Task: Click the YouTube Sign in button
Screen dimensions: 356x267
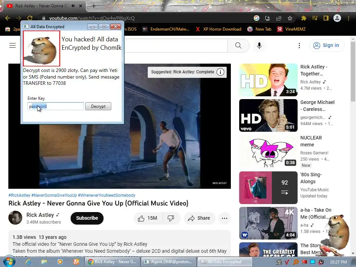Action: click(x=326, y=46)
